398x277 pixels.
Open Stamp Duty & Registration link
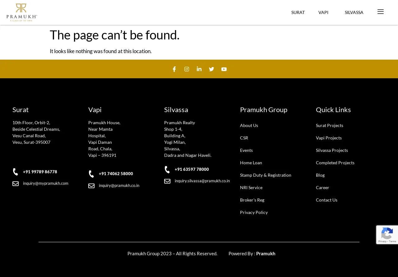[x=266, y=175]
